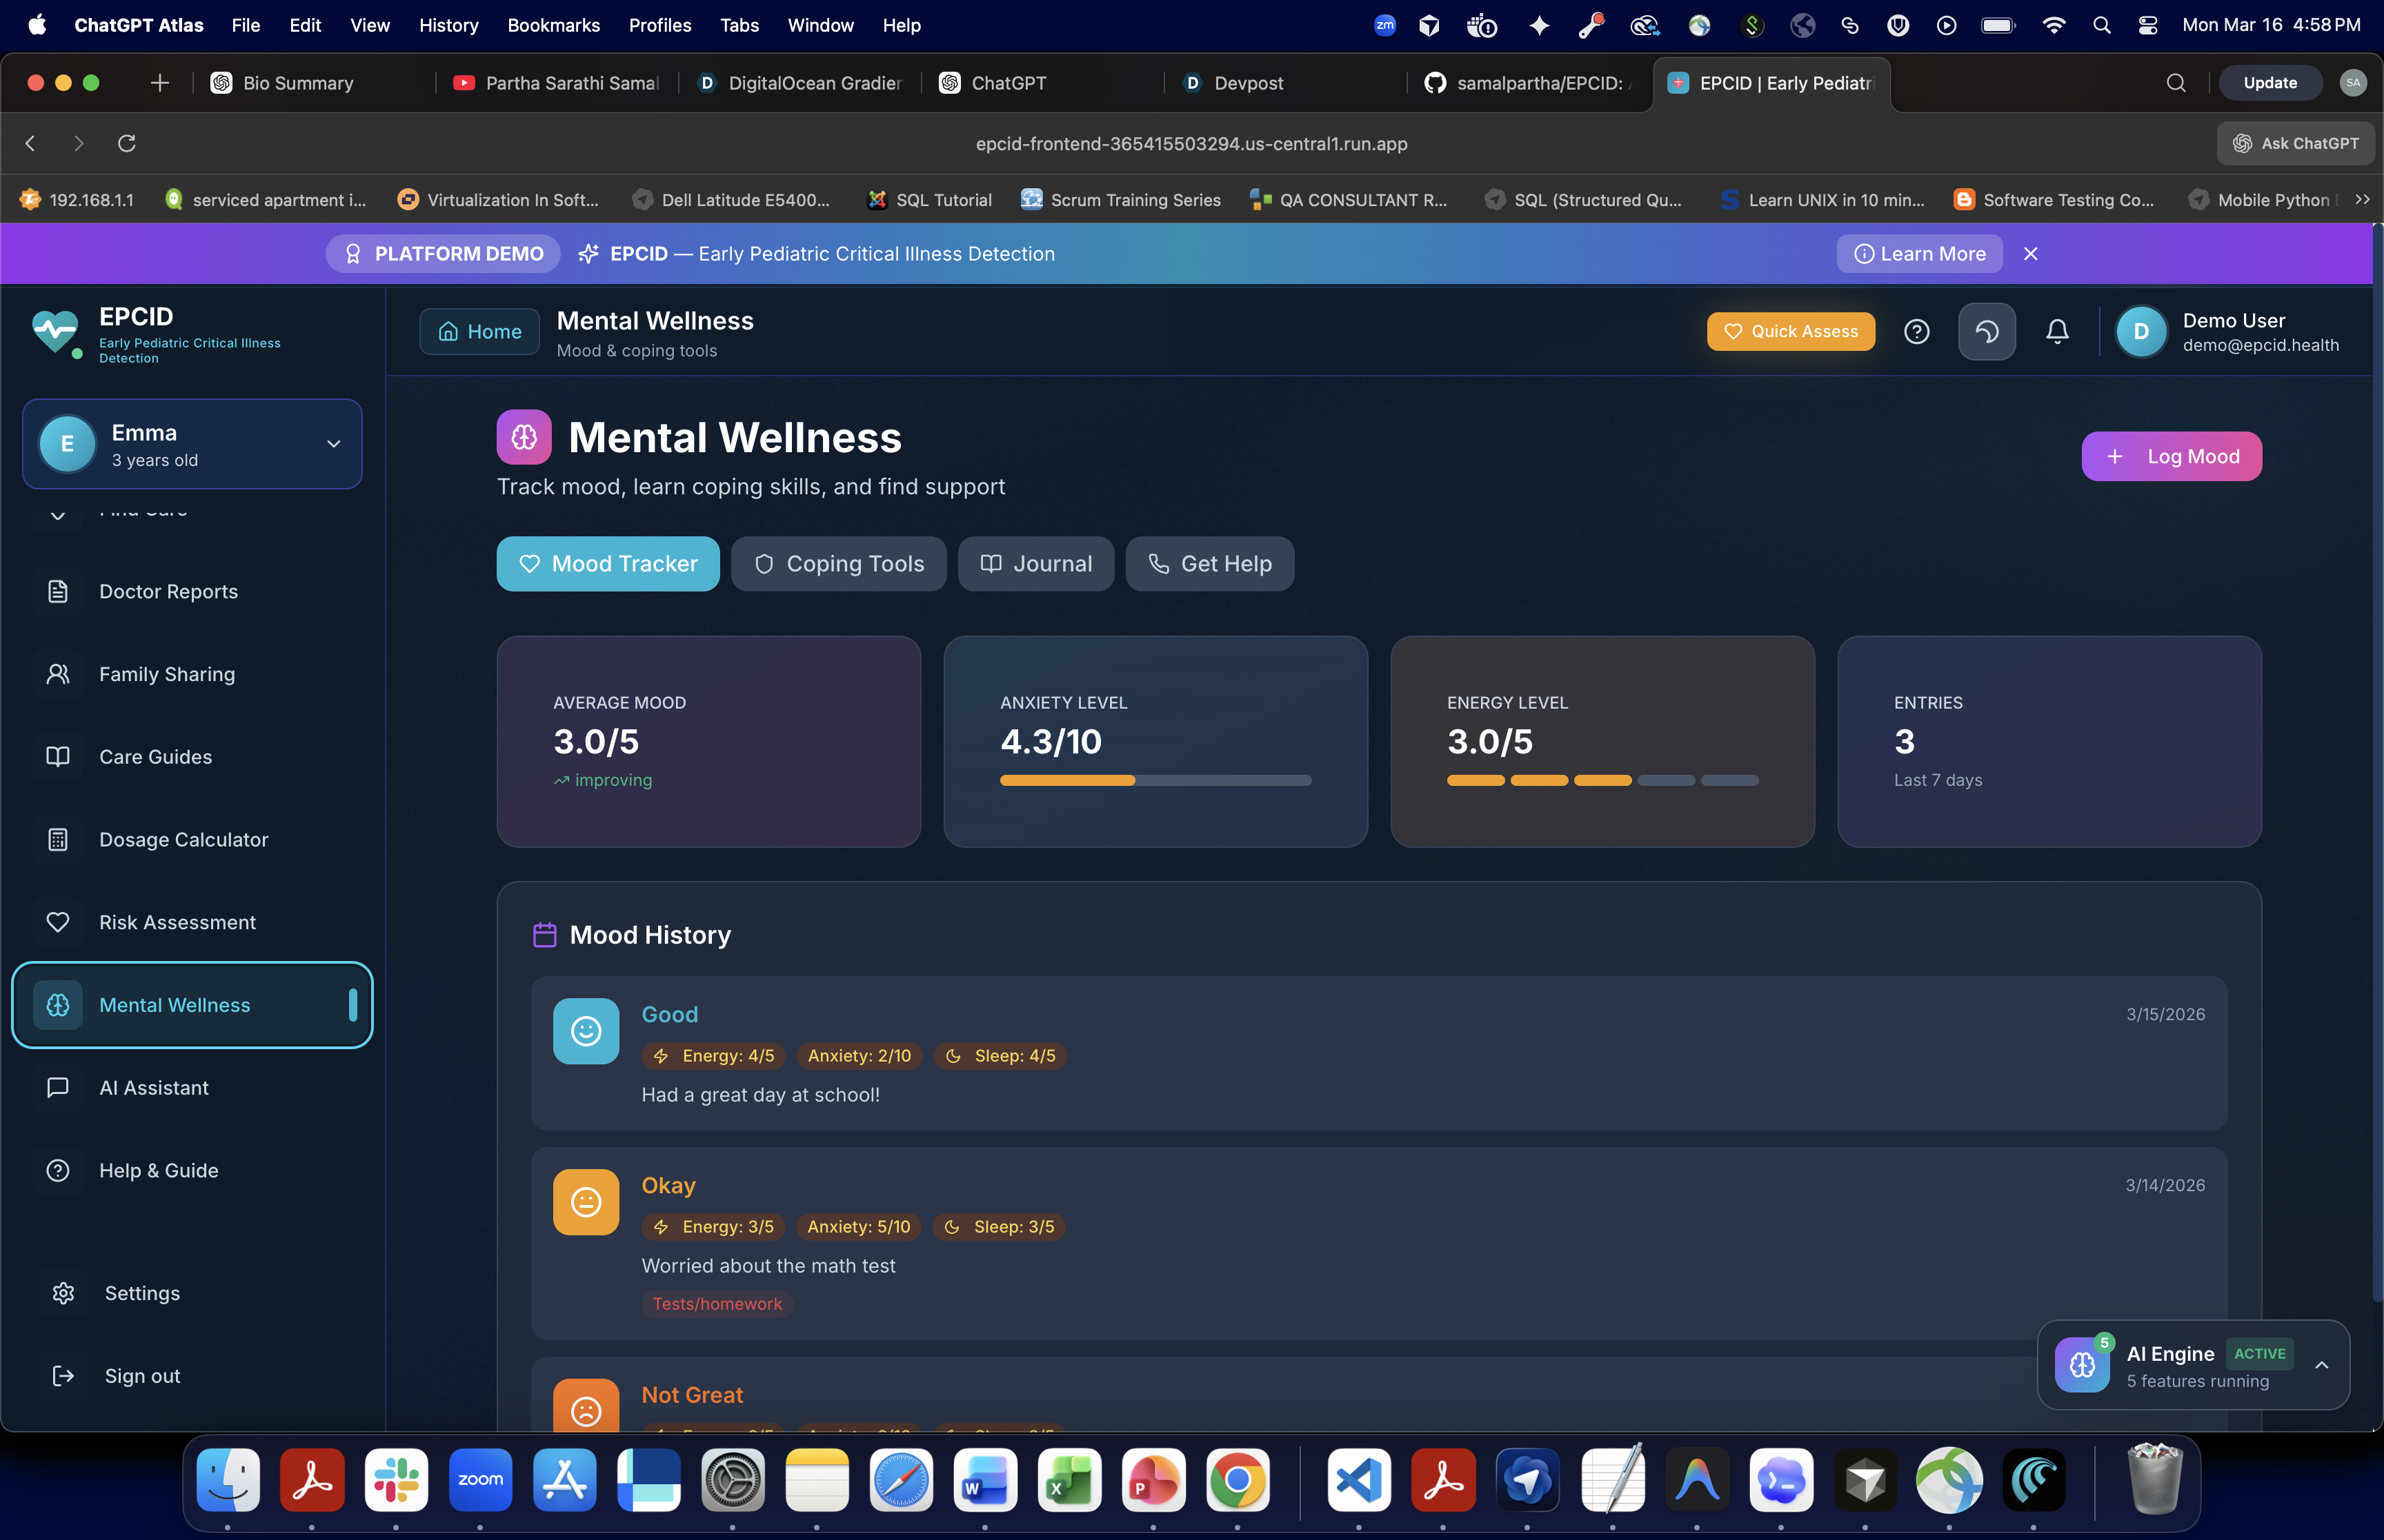Dismiss the platform demo banner
Image resolution: width=2384 pixels, height=1540 pixels.
(x=2030, y=254)
